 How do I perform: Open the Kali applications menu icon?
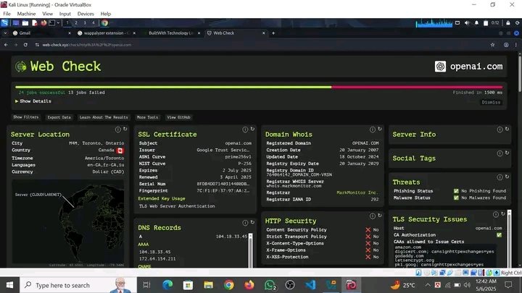click(x=4, y=22)
